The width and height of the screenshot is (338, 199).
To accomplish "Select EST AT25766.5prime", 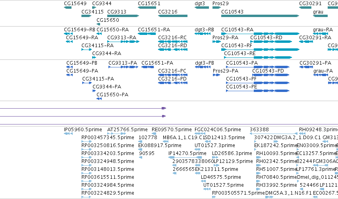I will [x=116, y=134].
